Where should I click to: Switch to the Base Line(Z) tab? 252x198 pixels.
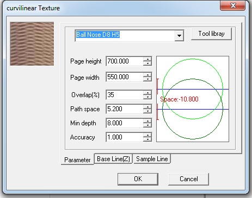point(113,159)
